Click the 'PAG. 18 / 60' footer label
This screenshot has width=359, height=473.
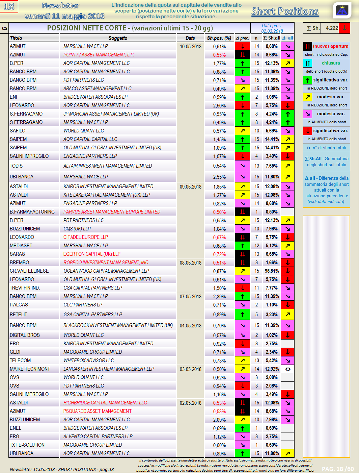point(337,469)
